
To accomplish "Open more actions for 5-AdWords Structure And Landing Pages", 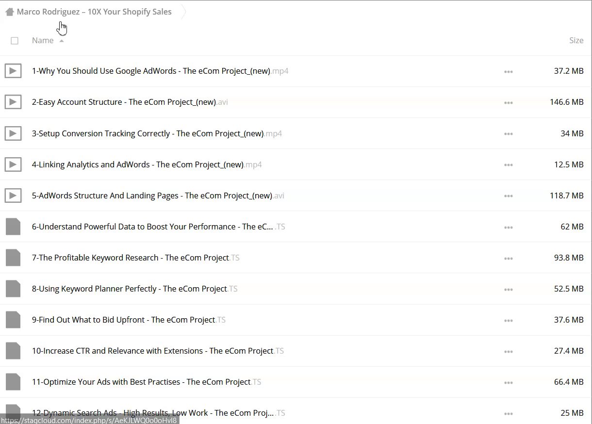I will coord(509,196).
